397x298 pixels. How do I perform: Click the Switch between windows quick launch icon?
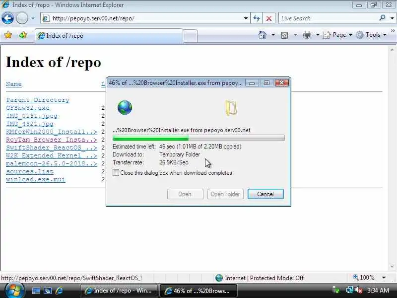coord(48,291)
